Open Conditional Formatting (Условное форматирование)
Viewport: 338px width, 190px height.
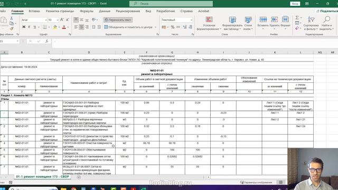pos(209,24)
